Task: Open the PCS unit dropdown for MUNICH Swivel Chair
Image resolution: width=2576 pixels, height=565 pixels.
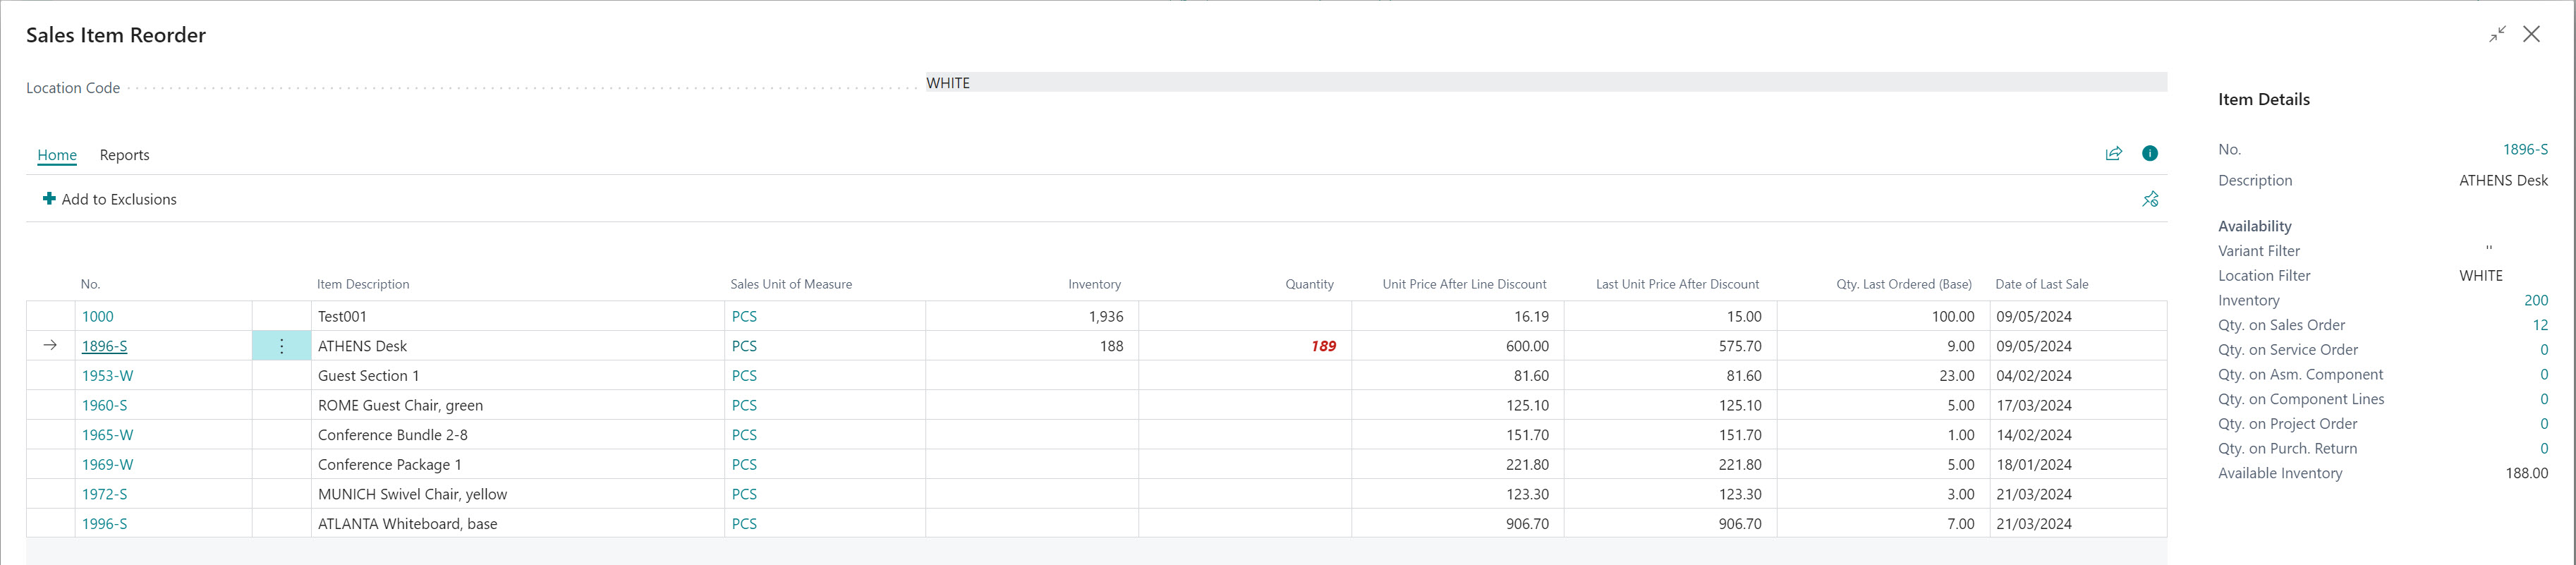Action: 744,494
